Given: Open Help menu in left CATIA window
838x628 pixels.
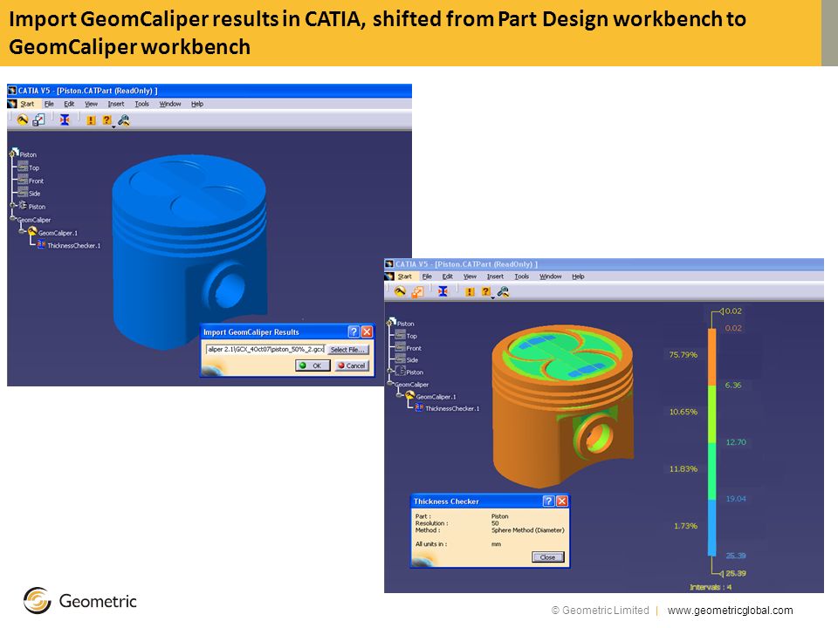Looking at the screenshot, I should click(x=197, y=104).
